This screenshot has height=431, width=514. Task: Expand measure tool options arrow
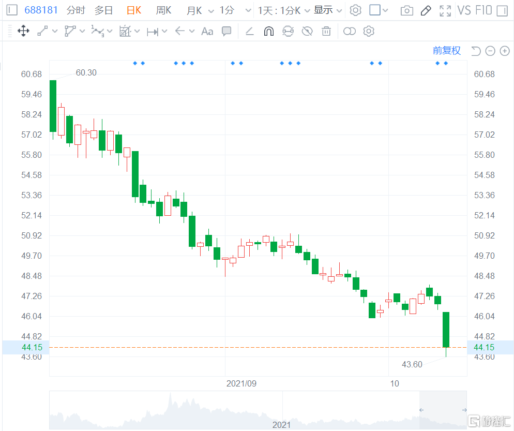tap(164, 31)
